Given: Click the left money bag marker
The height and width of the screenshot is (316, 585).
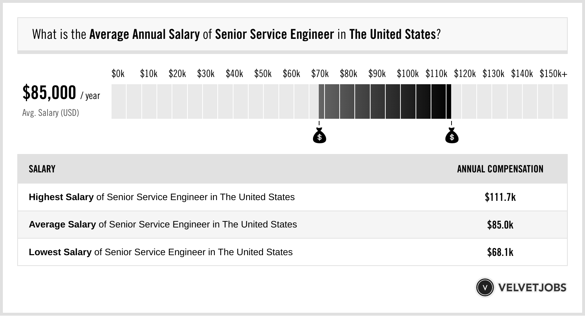Looking at the screenshot, I should [319, 136].
